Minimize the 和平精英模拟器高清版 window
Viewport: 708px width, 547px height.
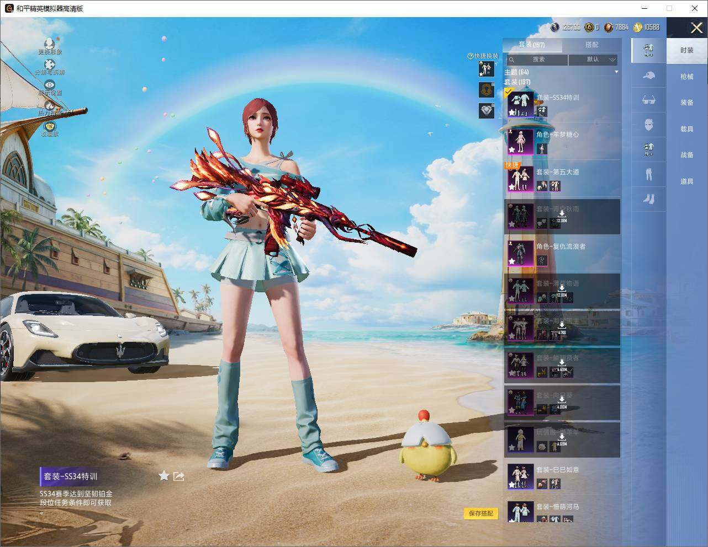pyautogui.click(x=644, y=8)
